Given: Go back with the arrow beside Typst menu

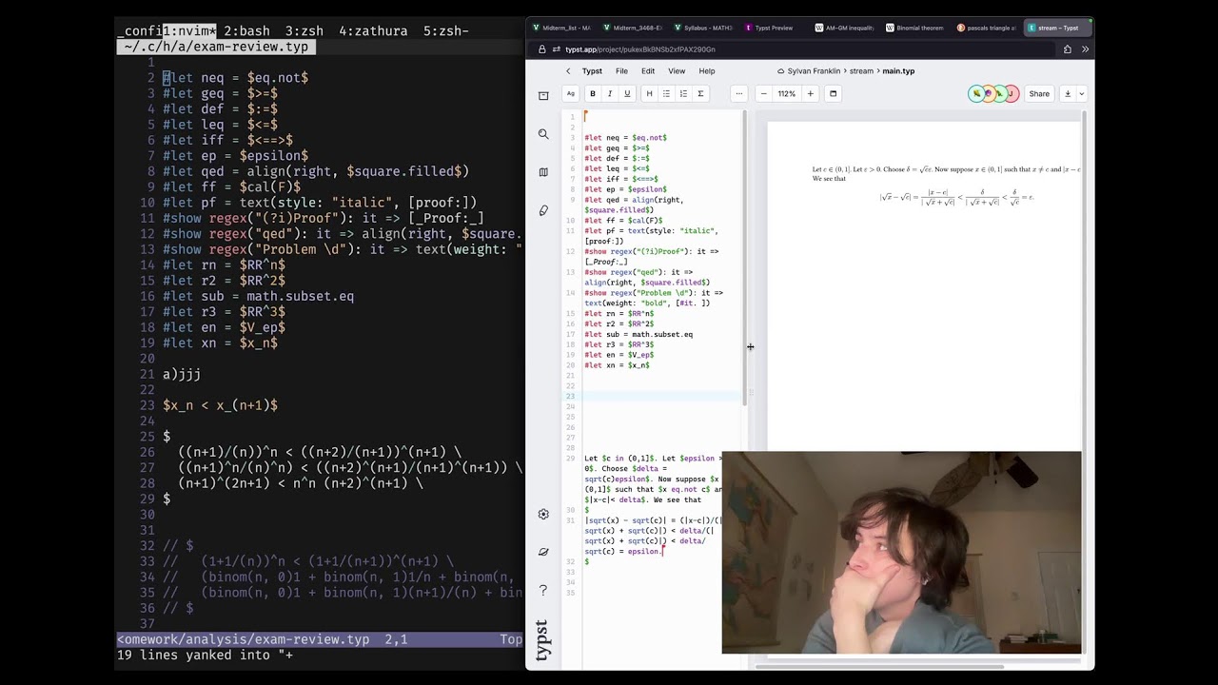Looking at the screenshot, I should point(568,70).
